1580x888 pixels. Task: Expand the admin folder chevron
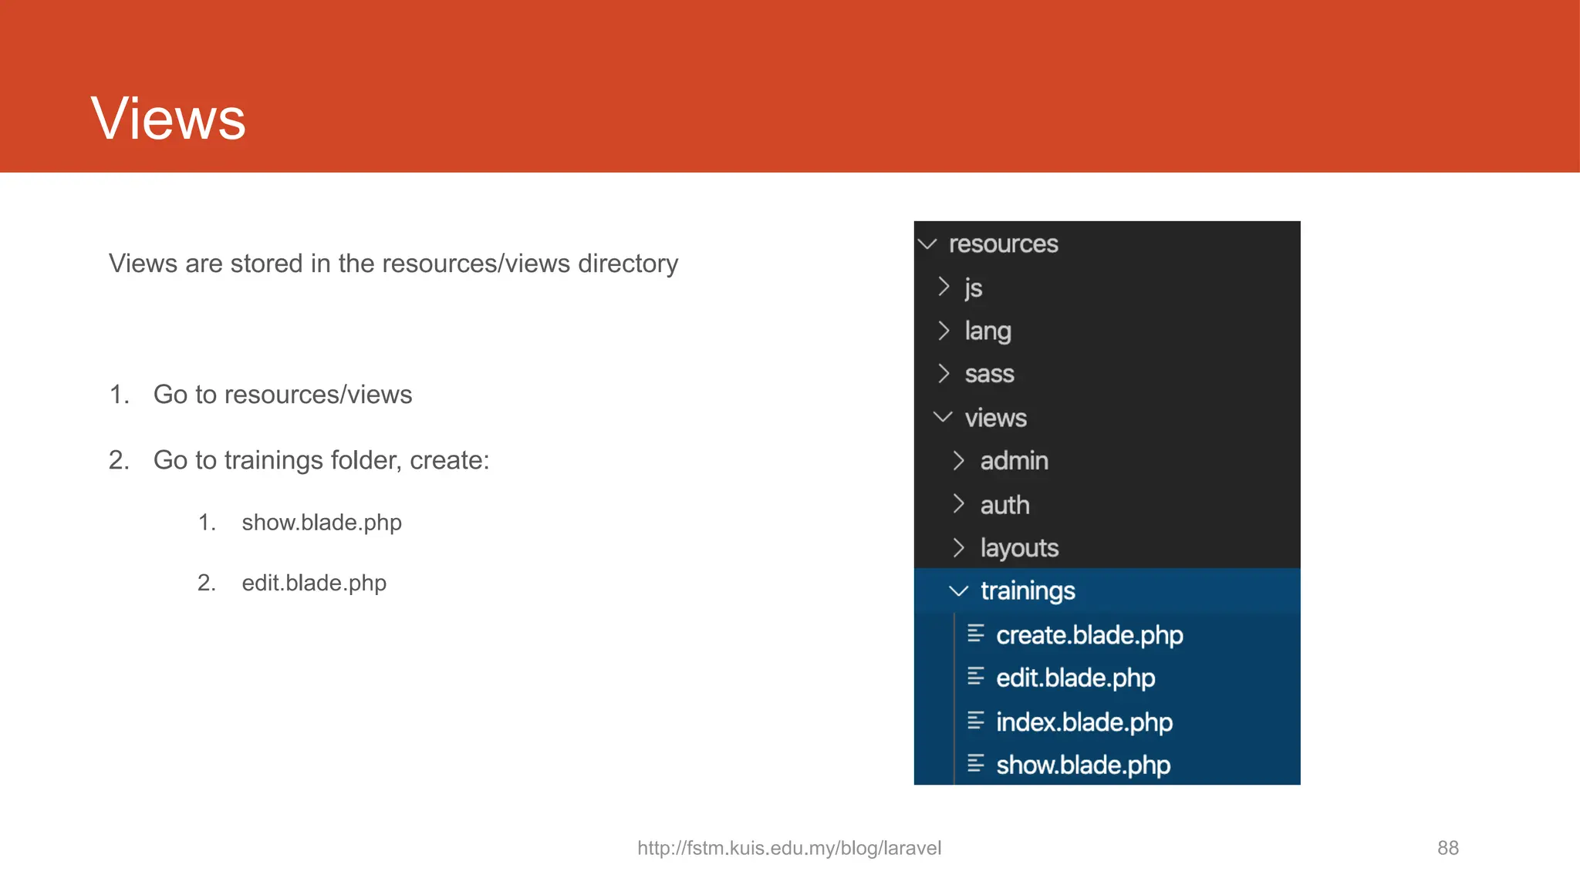(959, 461)
